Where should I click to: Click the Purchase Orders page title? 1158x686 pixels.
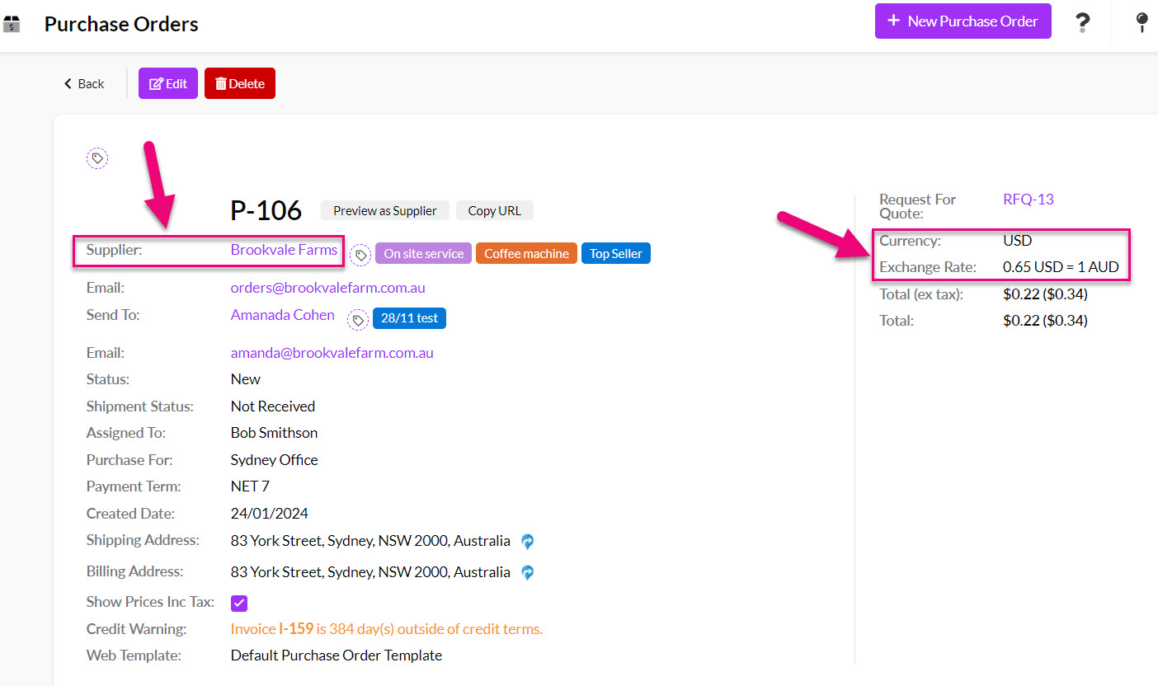coord(121,24)
